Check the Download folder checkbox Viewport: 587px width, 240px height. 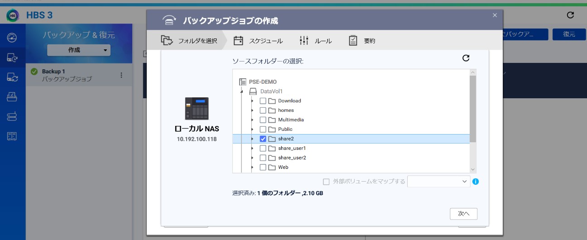click(x=263, y=101)
